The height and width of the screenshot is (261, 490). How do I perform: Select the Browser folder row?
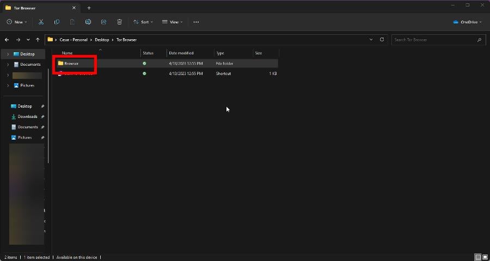click(166, 64)
